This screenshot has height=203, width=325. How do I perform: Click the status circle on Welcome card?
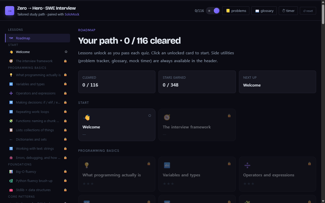click(x=150, y=115)
